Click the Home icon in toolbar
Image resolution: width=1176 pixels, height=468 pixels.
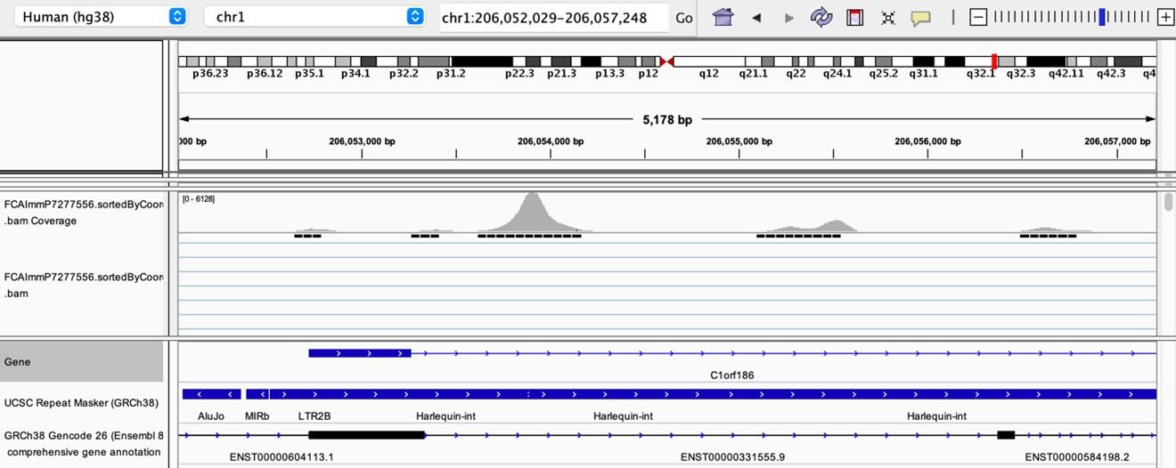(x=723, y=17)
